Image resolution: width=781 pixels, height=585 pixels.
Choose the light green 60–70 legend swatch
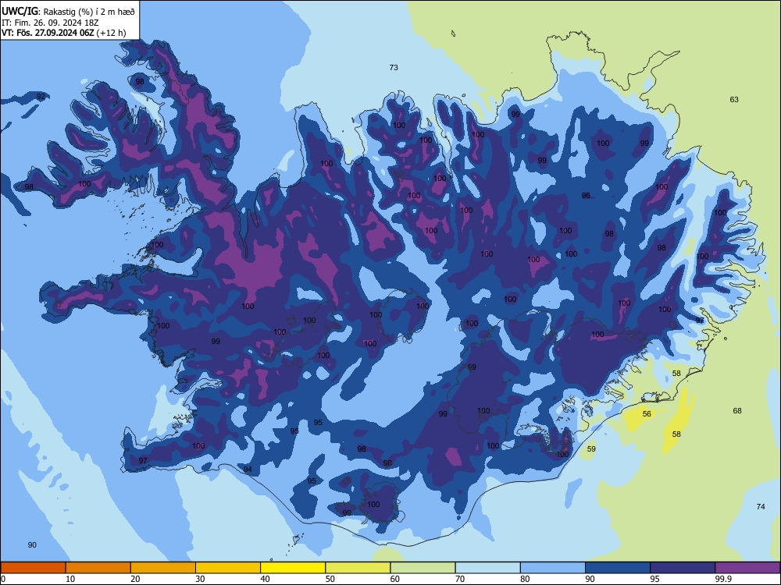(x=423, y=568)
